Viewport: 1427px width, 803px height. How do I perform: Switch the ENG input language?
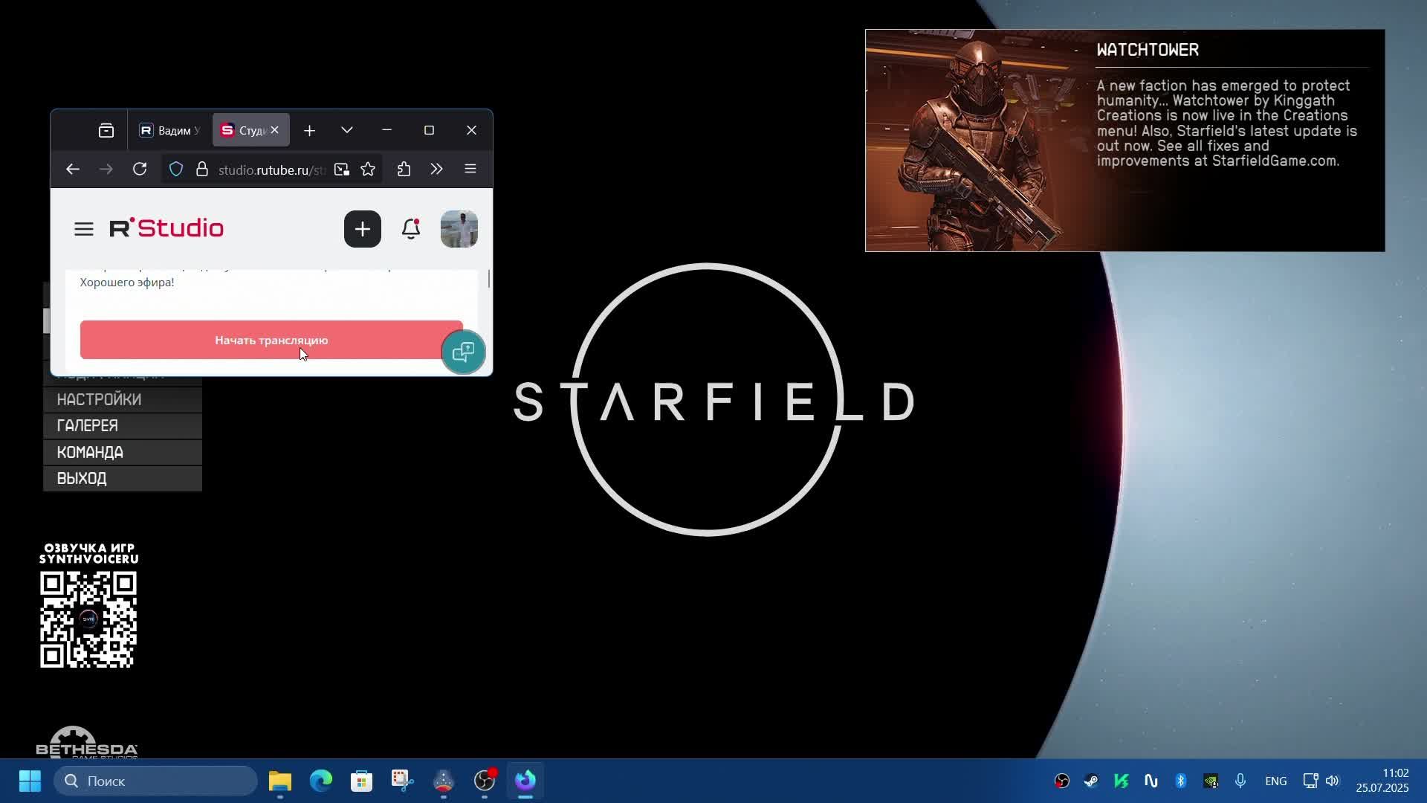[1276, 781]
